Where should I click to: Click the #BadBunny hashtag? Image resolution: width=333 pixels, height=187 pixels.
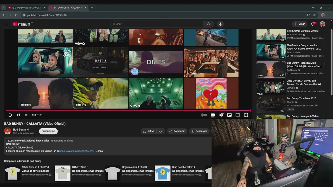(x=57, y=141)
